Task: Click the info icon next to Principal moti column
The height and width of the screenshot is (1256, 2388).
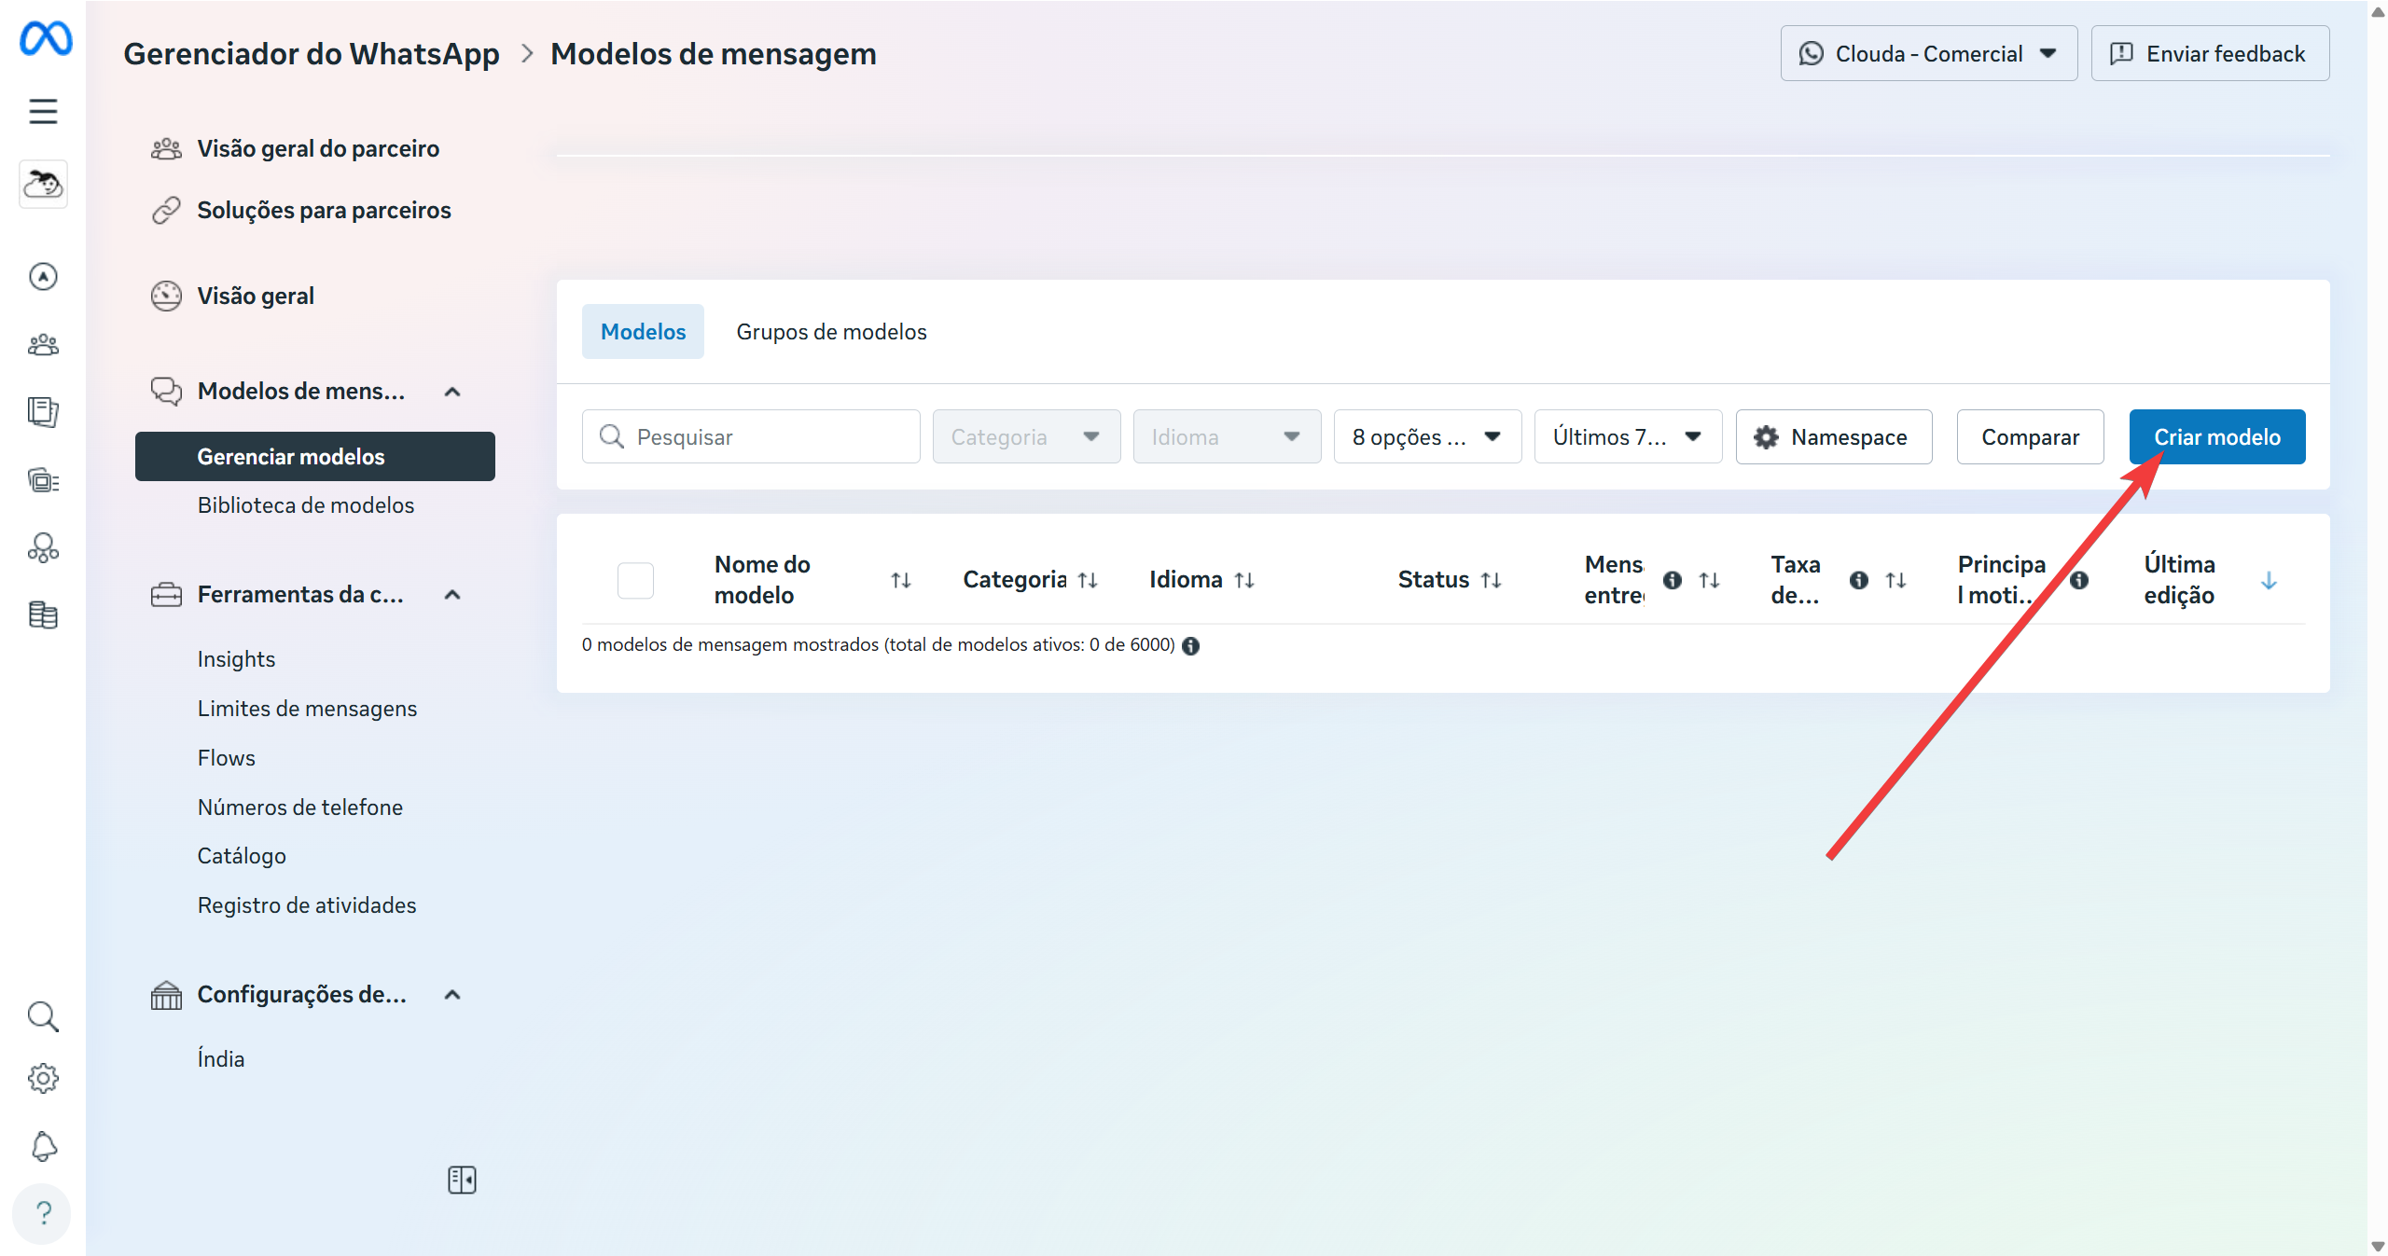Action: [2079, 580]
